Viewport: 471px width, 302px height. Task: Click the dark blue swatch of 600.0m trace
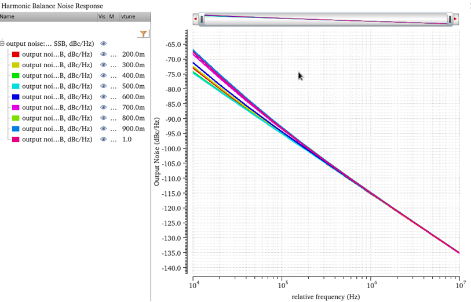coord(16,97)
